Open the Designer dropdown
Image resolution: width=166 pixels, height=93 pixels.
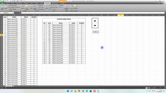click(75, 7)
